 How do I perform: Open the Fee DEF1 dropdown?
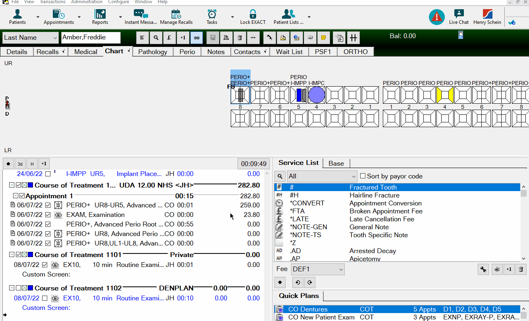pyautogui.click(x=318, y=269)
